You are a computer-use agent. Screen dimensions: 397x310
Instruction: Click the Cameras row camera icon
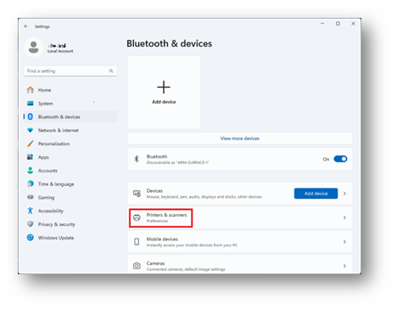click(x=137, y=266)
